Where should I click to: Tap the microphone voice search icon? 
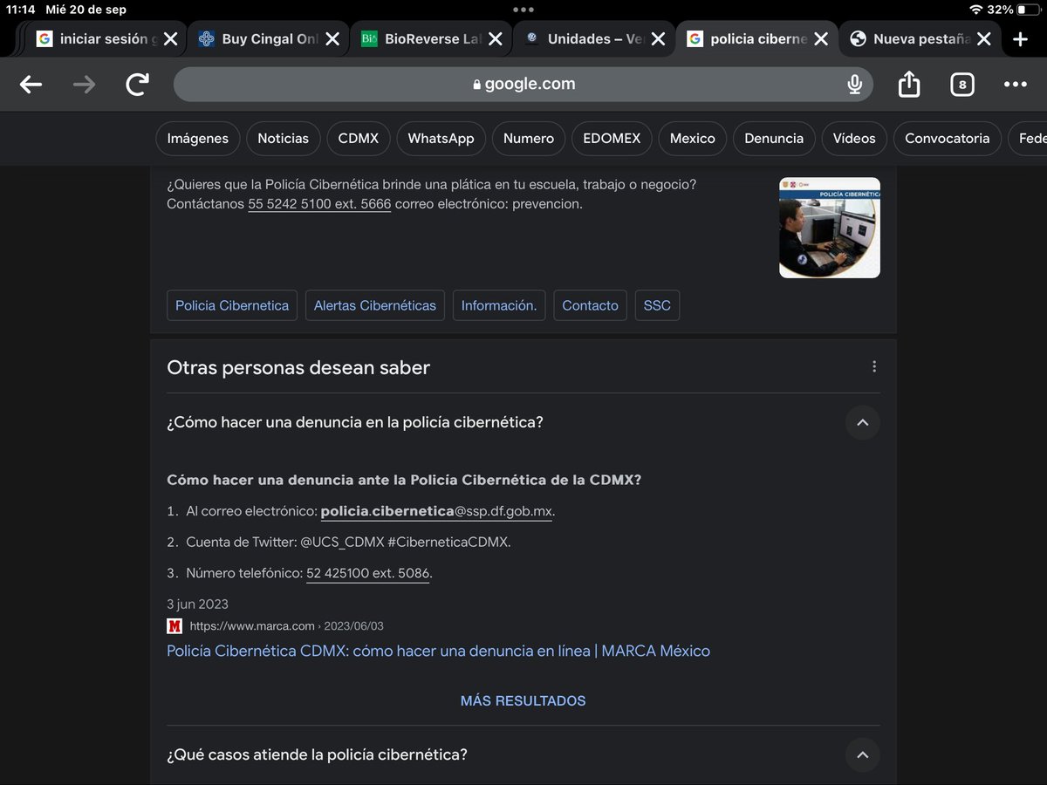click(855, 85)
